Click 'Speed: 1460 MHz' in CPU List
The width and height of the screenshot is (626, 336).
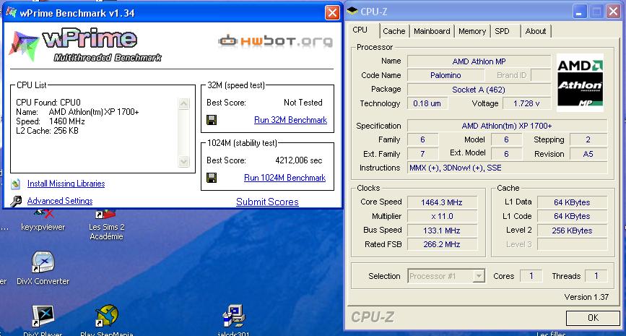click(x=51, y=121)
